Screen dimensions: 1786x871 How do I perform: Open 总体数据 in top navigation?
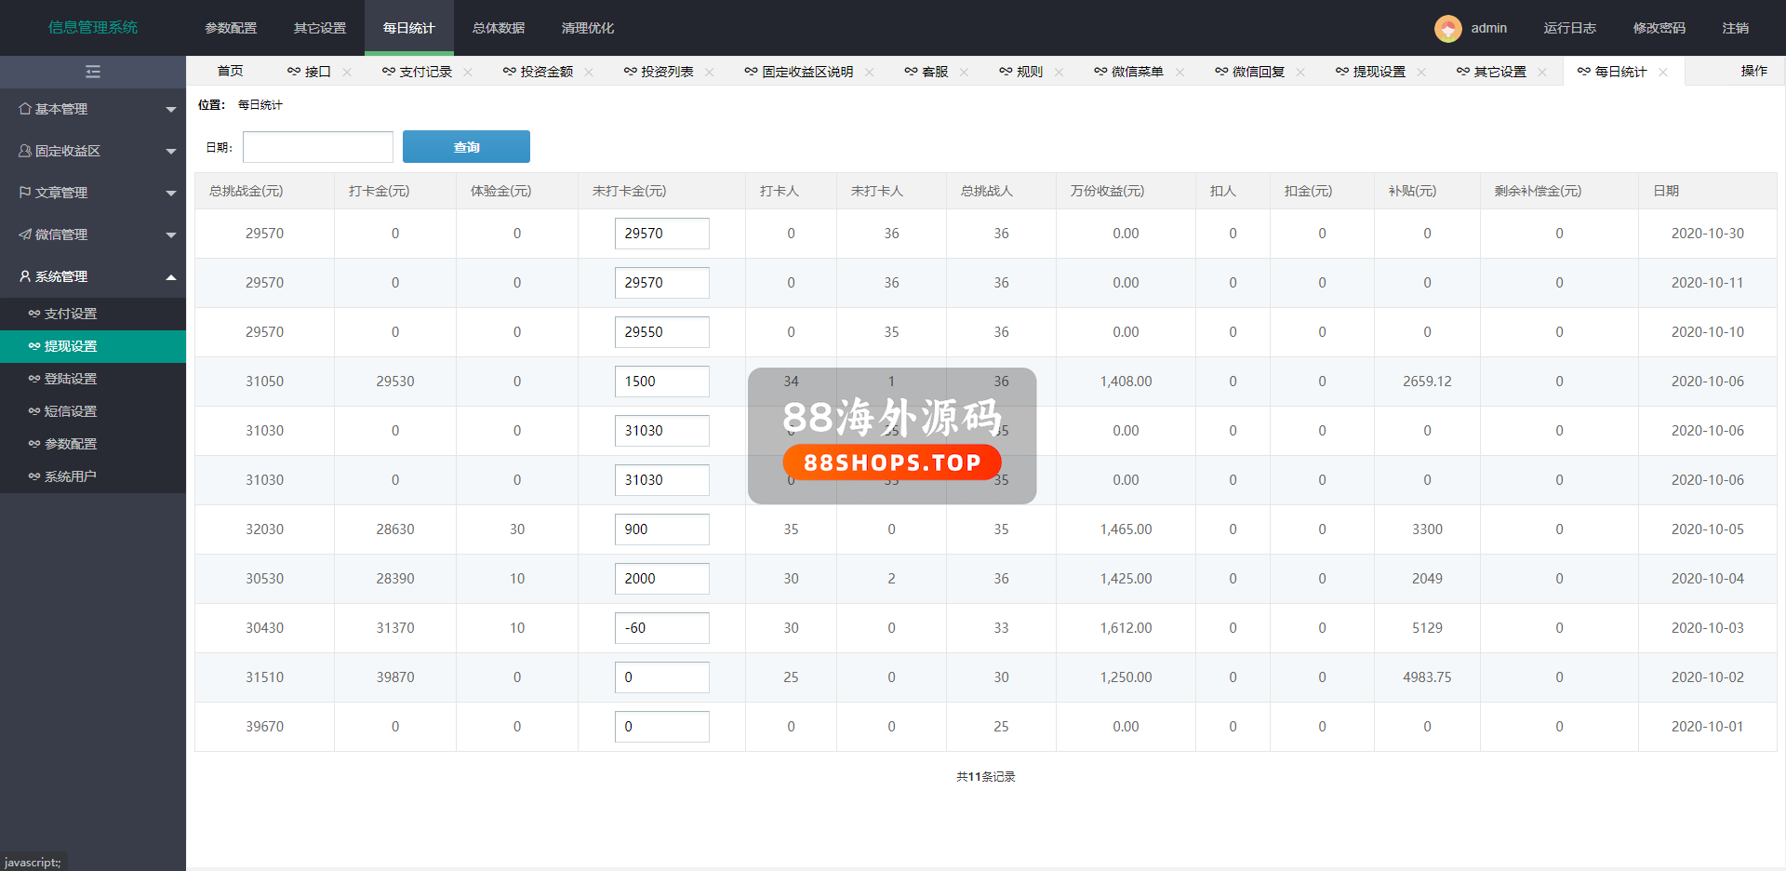pyautogui.click(x=498, y=28)
